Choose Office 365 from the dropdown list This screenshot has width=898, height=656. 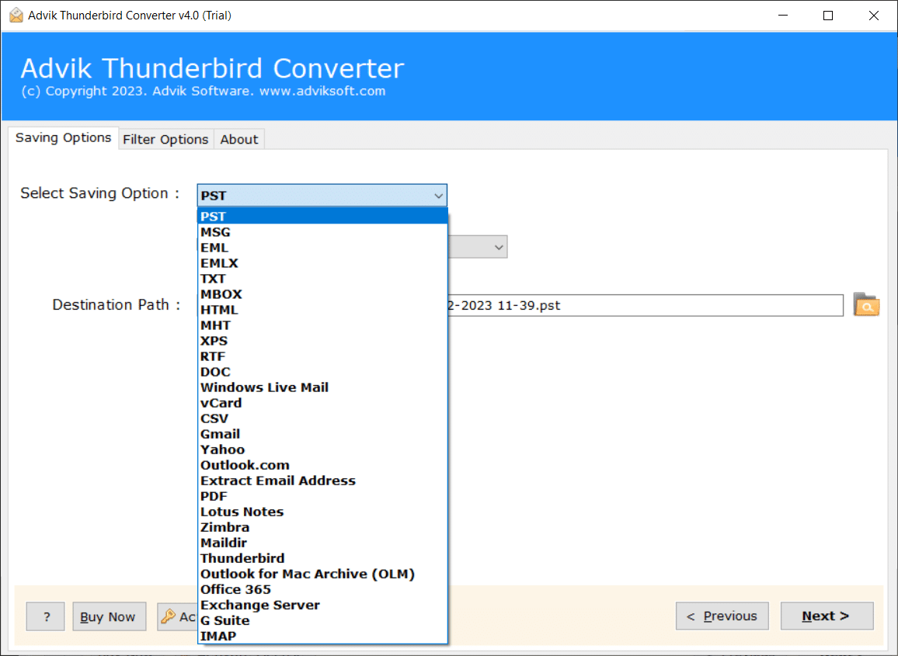(235, 589)
